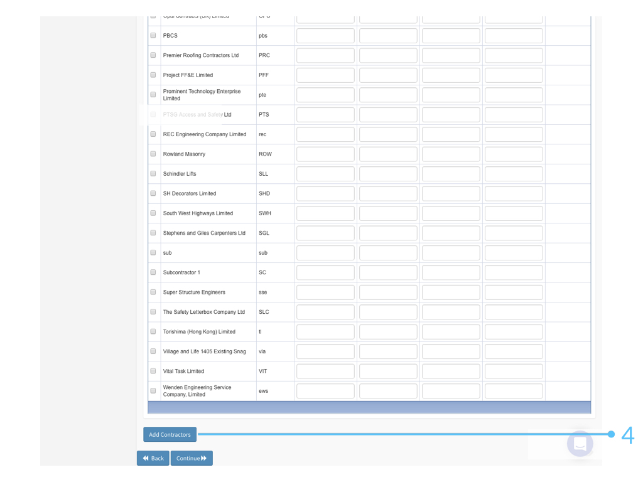Click the 'SWH' code cell
The image size is (643, 482).
[265, 213]
